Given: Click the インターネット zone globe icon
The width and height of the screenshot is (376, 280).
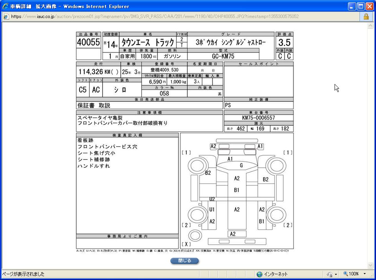Looking at the screenshot, I should pos(260,274).
